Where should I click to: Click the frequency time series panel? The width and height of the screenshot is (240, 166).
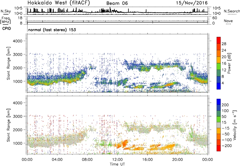(117, 20)
